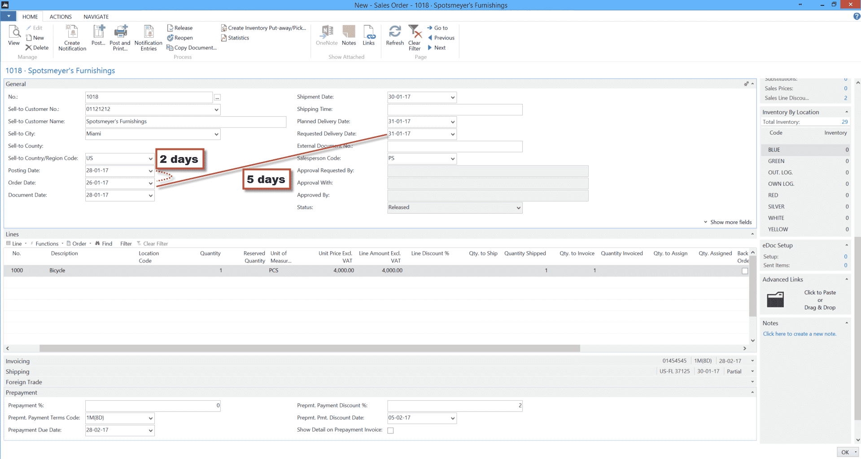Open the Shipment Date dropdown
The width and height of the screenshot is (861, 459).
(452, 97)
